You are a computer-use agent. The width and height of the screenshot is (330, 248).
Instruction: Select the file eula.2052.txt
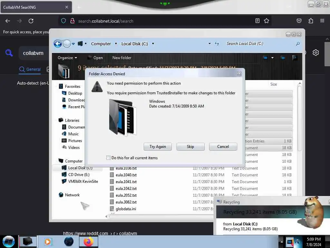(x=126, y=195)
